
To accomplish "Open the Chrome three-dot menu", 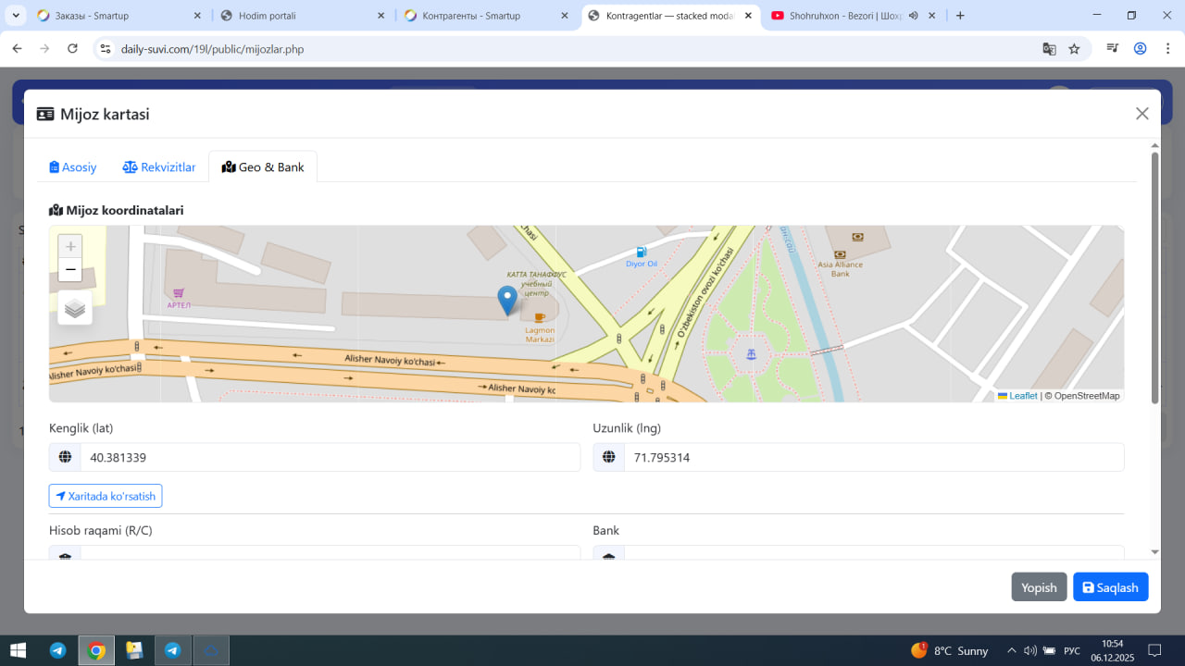I will pyautogui.click(x=1166, y=49).
